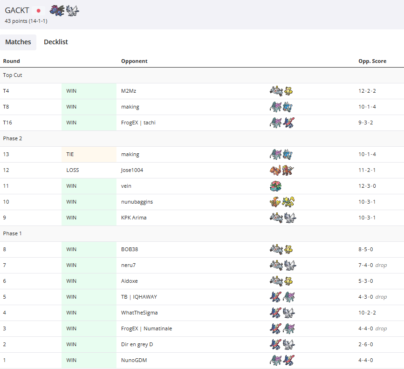Open the making opponent link in round 13
Image resolution: width=404 pixels, height=369 pixels.
coord(130,154)
